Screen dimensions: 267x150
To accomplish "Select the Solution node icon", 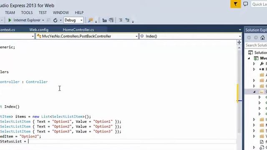I will [x=250, y=53].
